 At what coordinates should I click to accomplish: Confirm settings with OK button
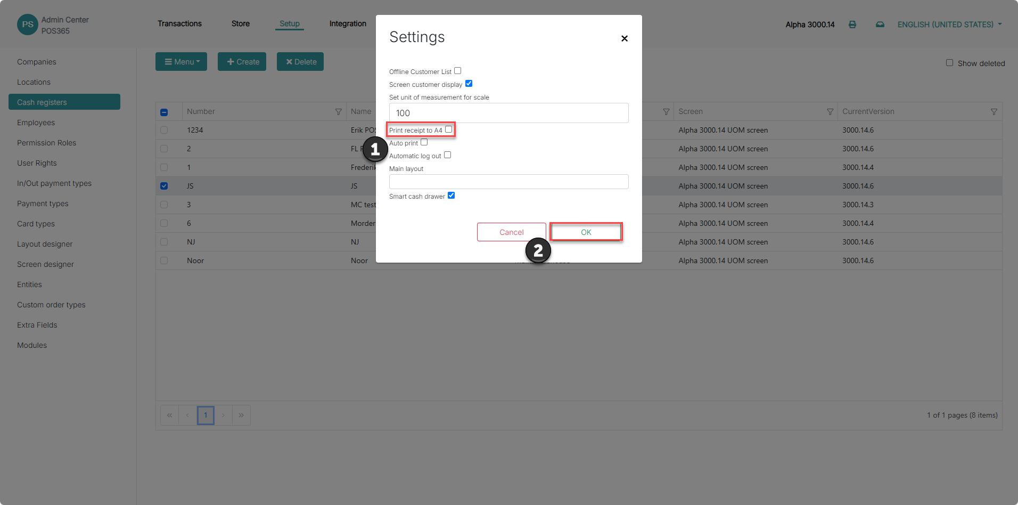[x=586, y=232]
